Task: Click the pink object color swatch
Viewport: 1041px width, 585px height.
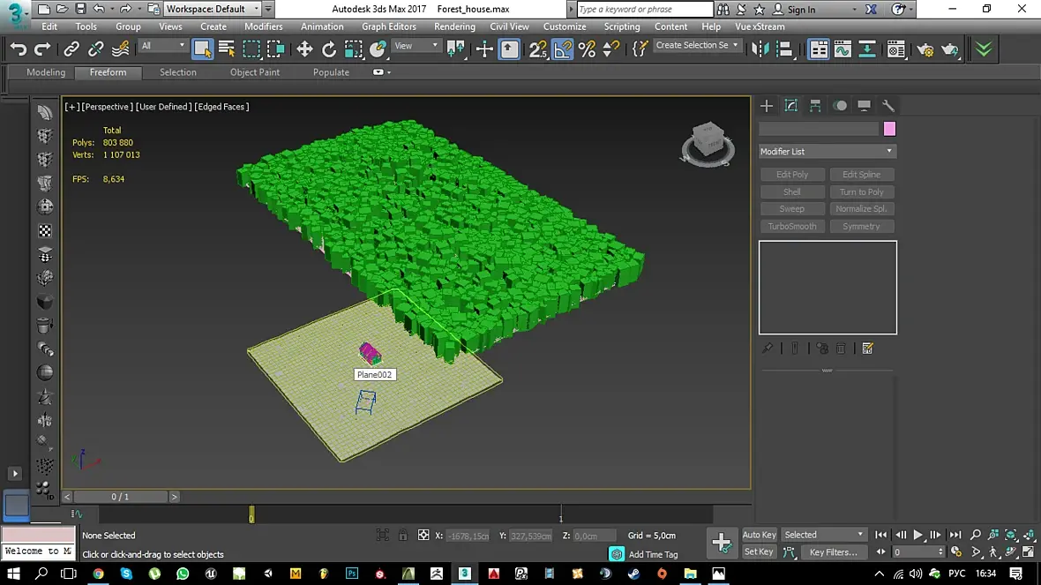Action: (889, 129)
